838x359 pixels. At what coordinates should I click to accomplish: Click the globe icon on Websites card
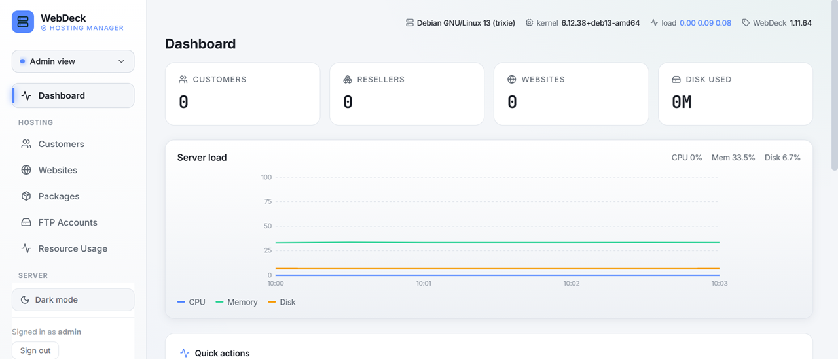point(512,79)
